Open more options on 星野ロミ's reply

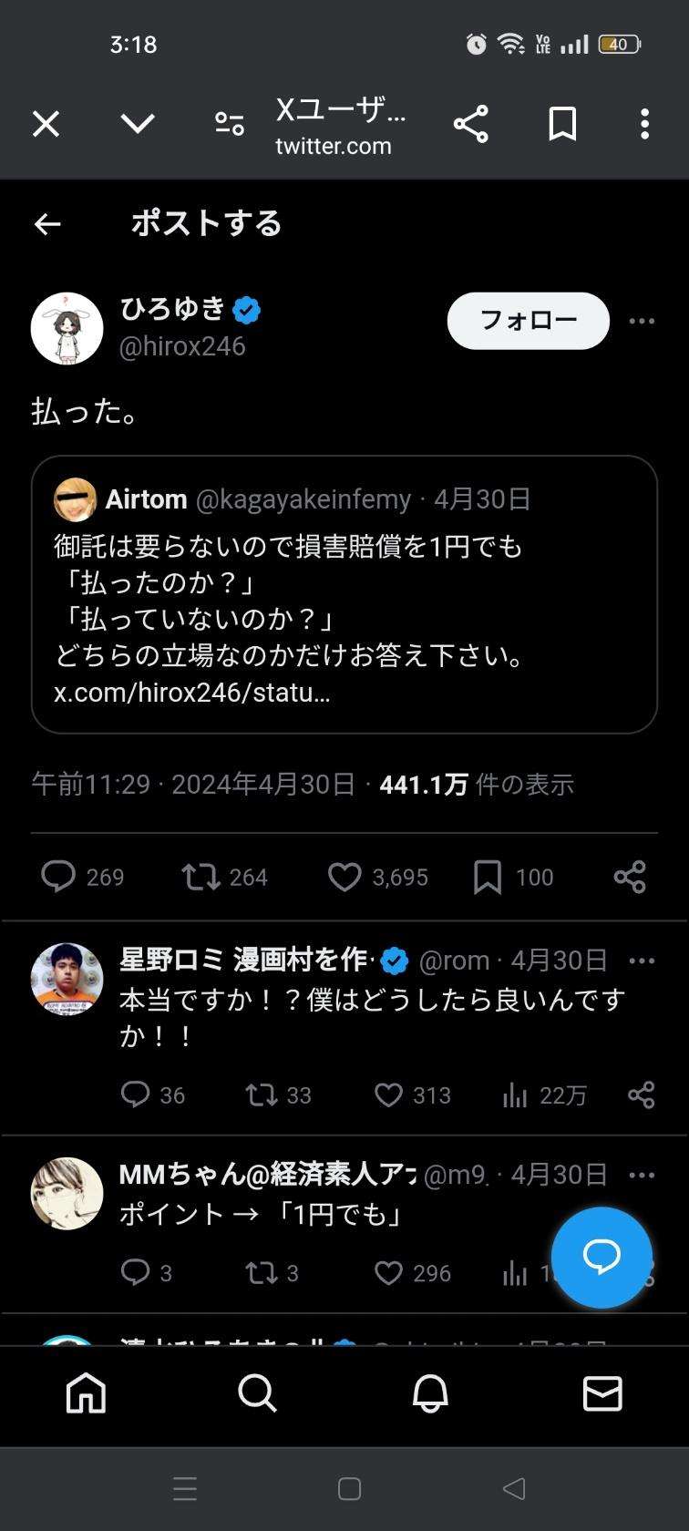point(642,961)
